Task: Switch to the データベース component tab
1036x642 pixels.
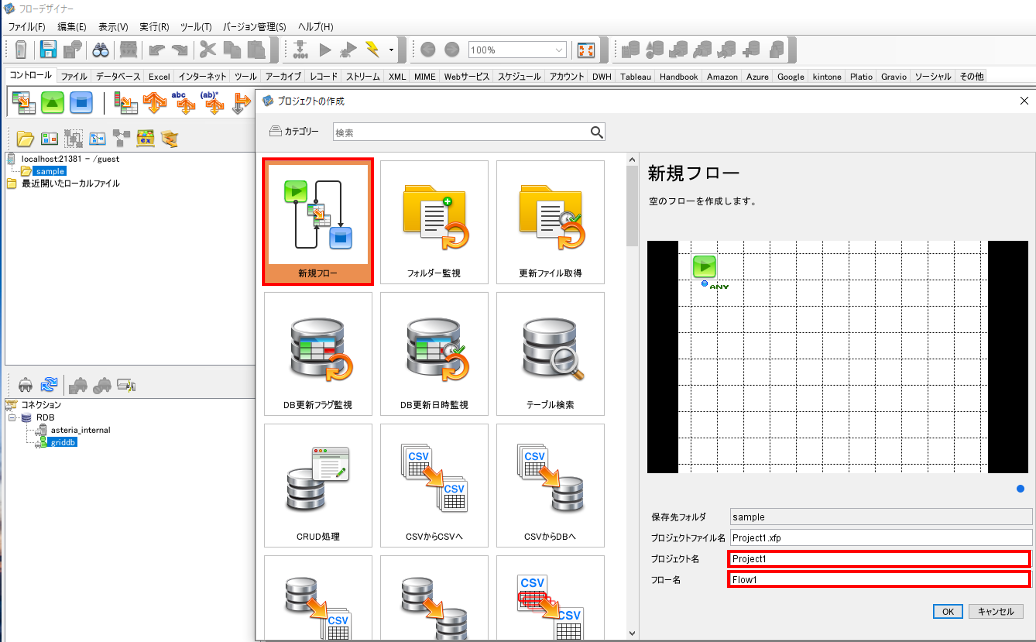Action: pos(118,76)
